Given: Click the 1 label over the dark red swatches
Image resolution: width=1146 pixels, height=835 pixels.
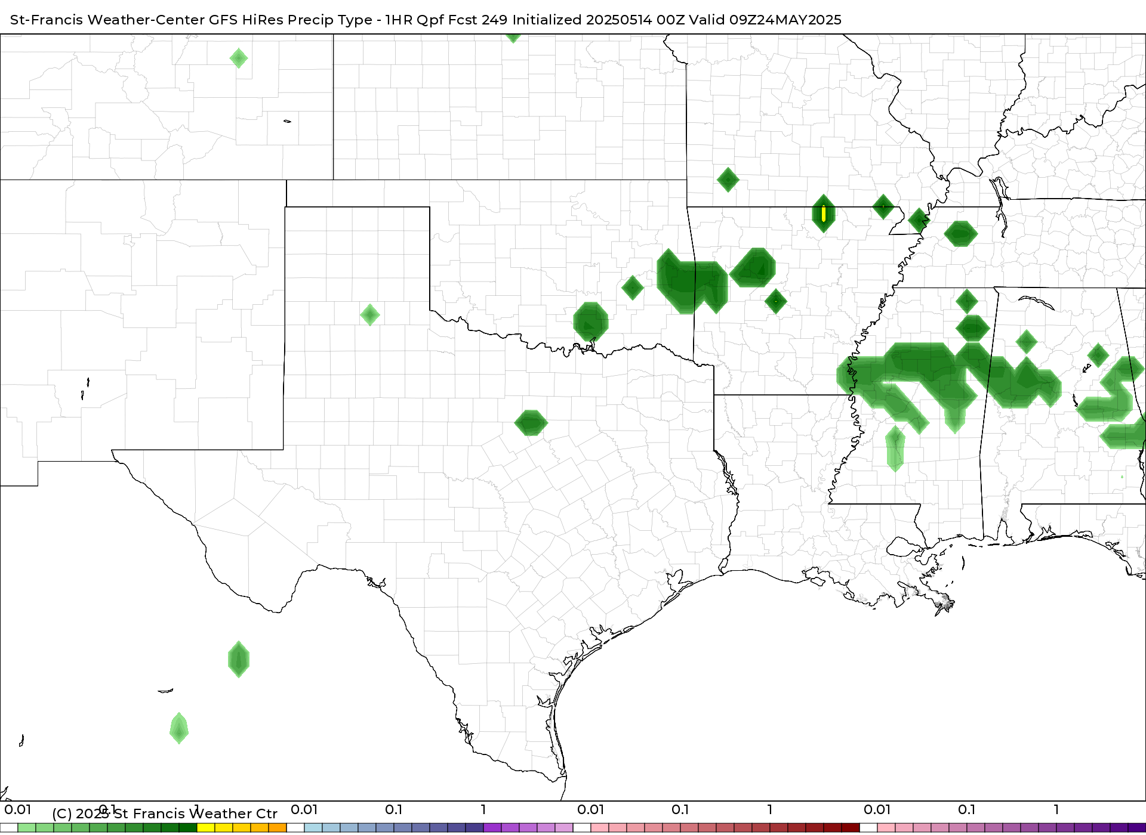Looking at the screenshot, I should [770, 810].
